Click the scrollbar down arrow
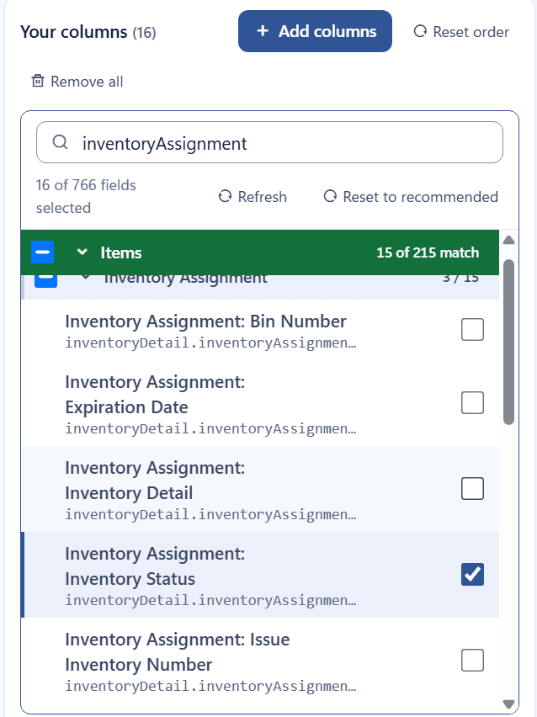 click(508, 704)
